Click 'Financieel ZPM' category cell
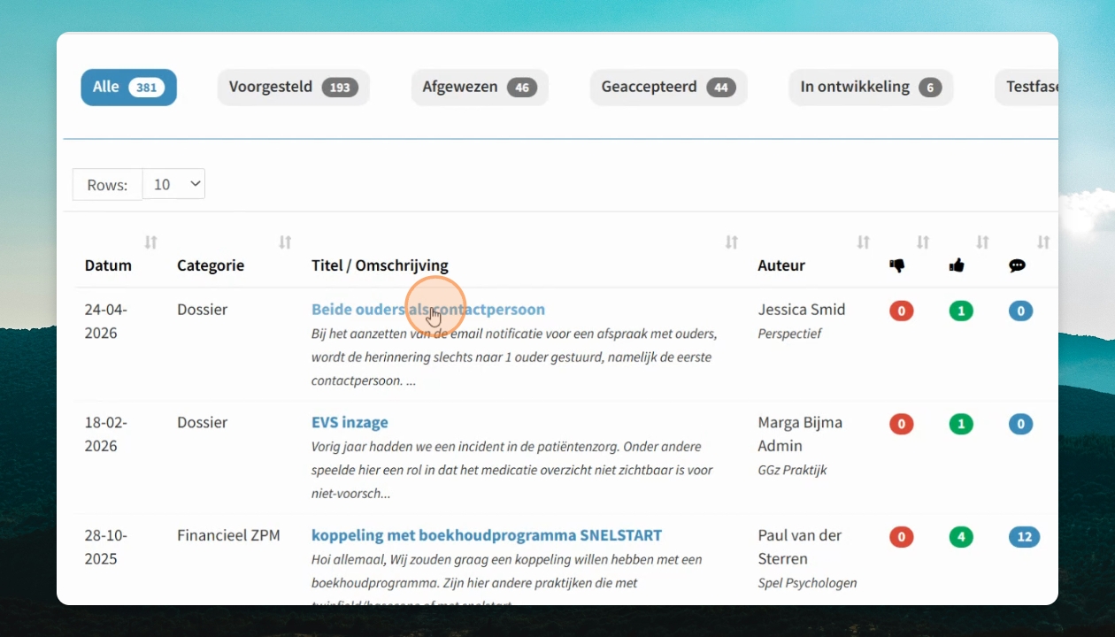The width and height of the screenshot is (1115, 637). tap(228, 535)
